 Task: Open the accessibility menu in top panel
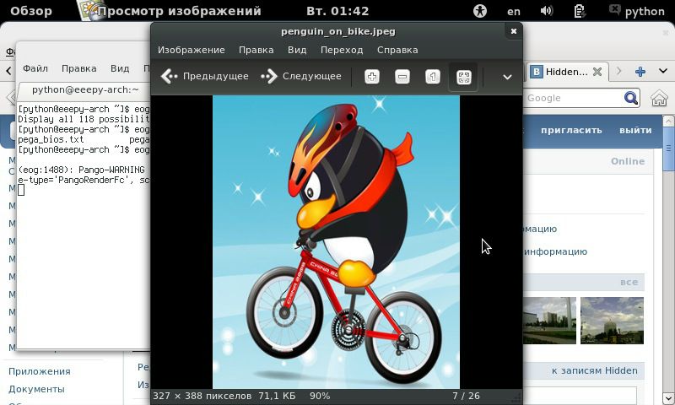point(480,11)
